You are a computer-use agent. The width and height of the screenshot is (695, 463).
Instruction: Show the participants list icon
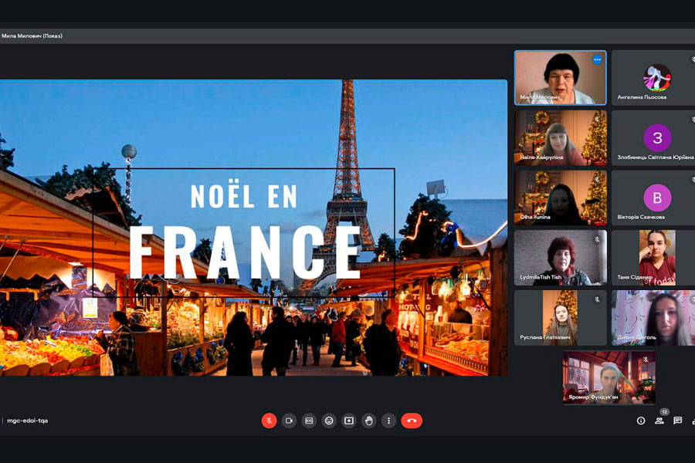tap(659, 421)
